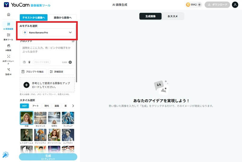Click the plus icon beside the 9942 credits

[199, 5]
